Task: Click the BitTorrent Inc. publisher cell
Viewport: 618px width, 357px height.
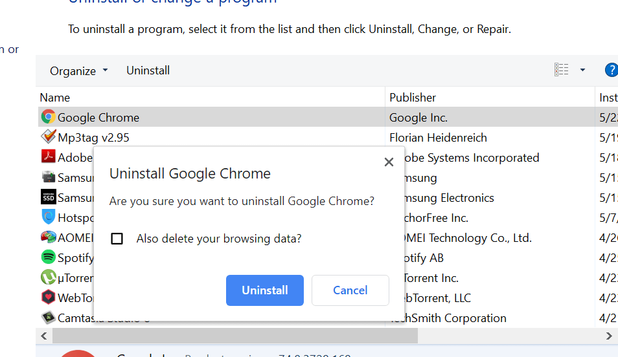Action: pos(431,278)
